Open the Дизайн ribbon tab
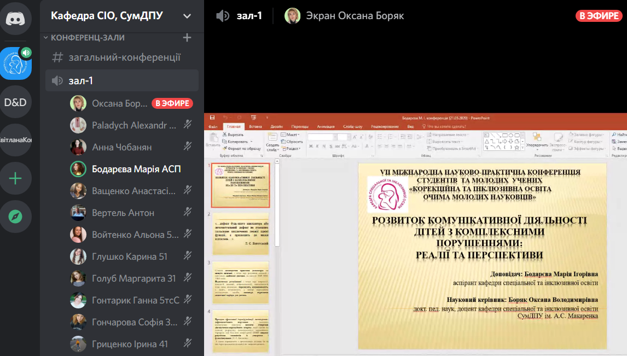 click(276, 126)
